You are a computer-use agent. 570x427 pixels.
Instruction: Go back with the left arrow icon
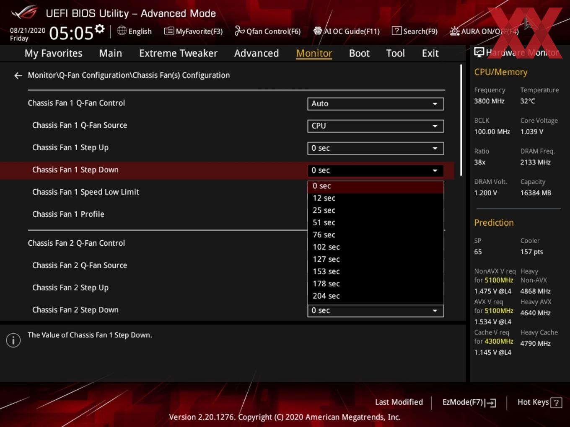pos(18,75)
